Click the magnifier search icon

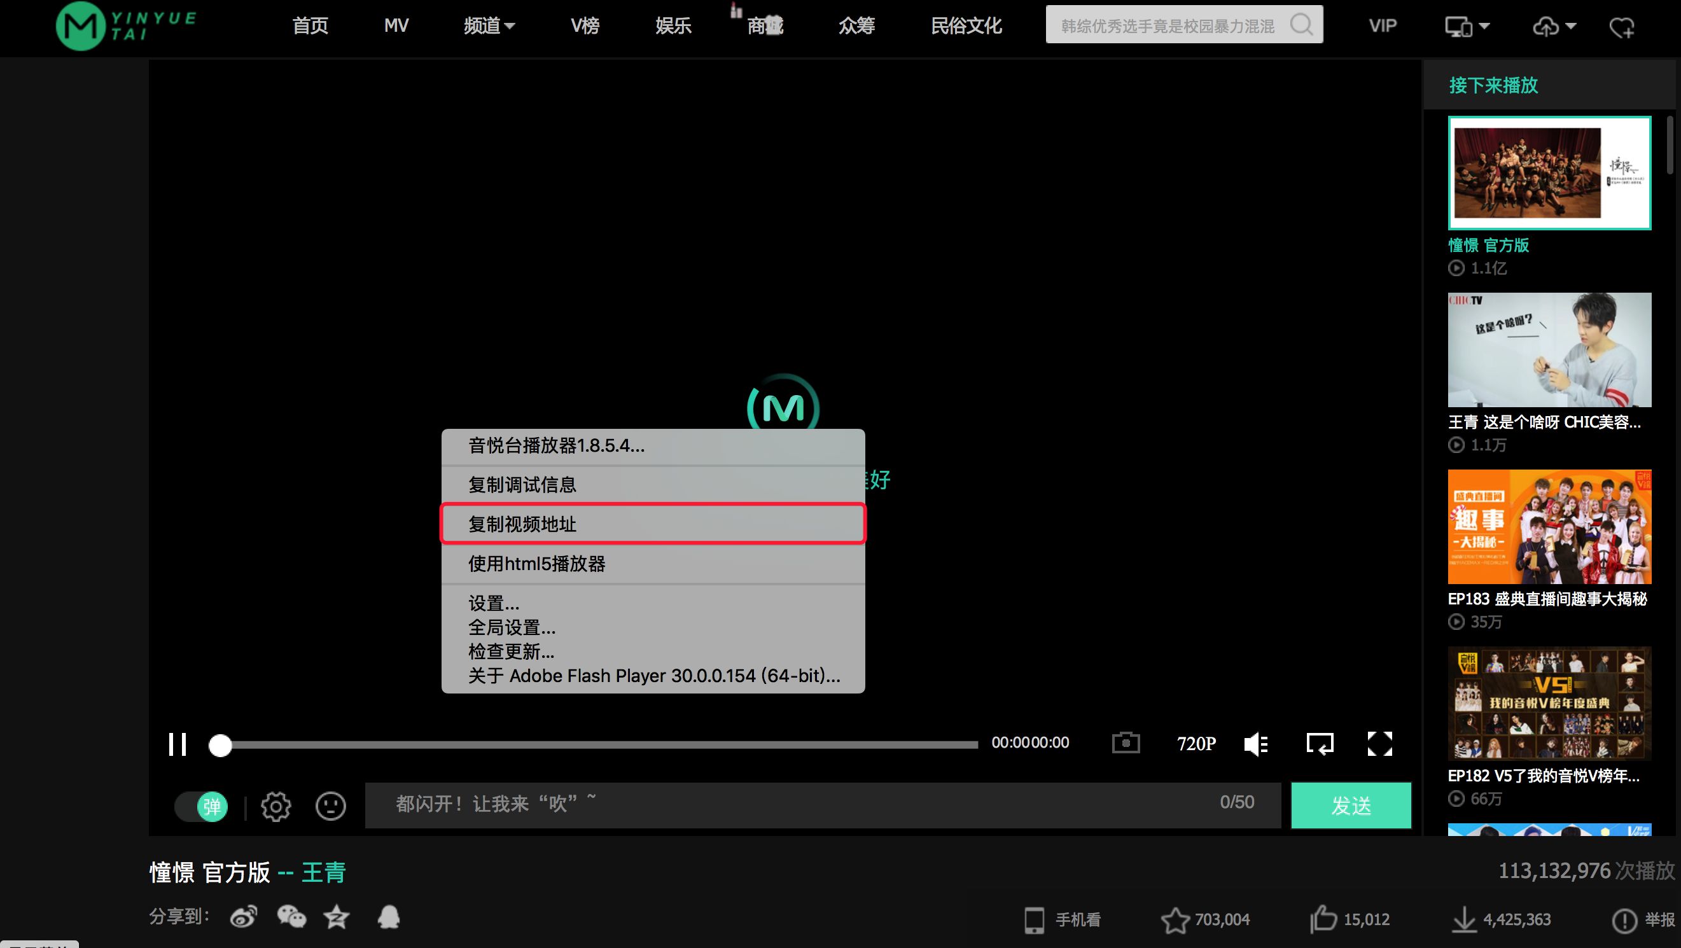(1302, 25)
